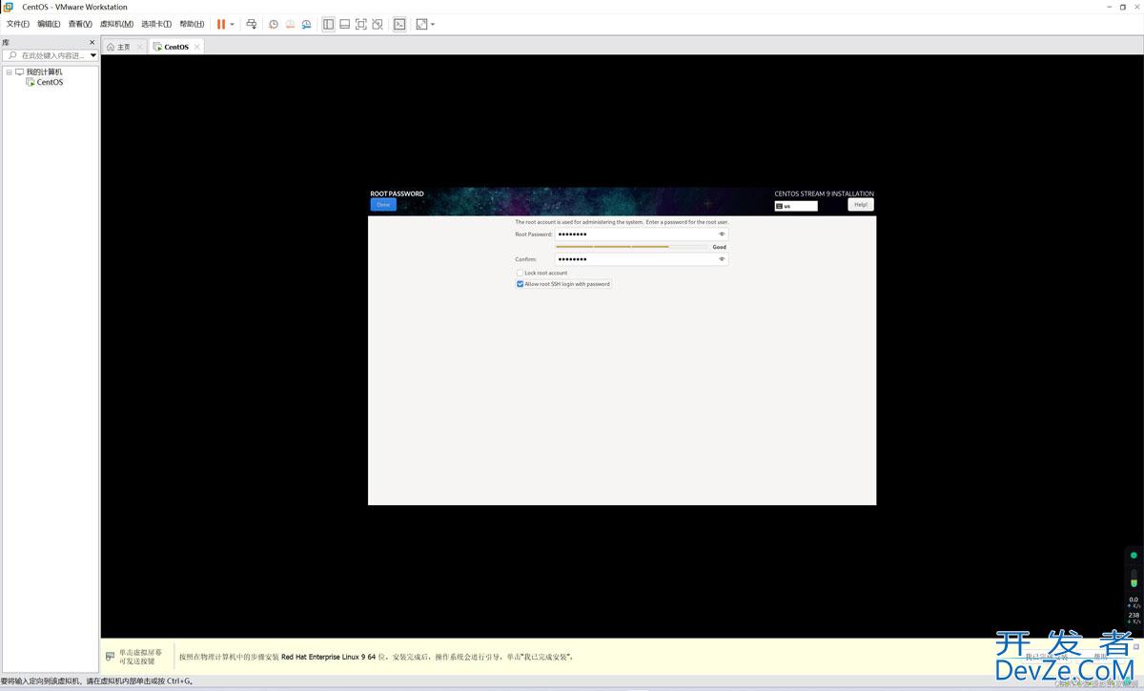This screenshot has height=691, width=1144.
Task: Switch to Unity mode toolbar icon
Action: coord(378,24)
